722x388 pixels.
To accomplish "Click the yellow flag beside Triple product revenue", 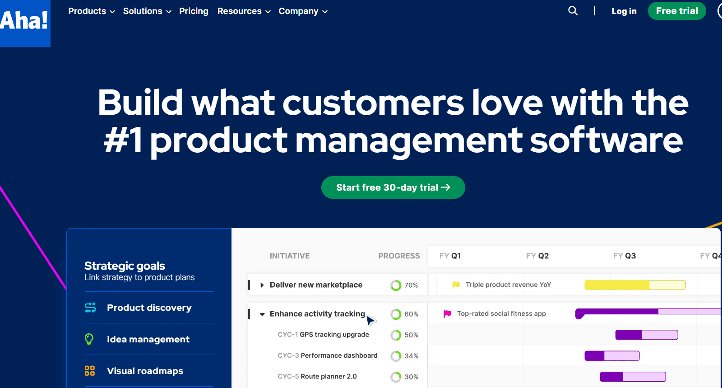I will [456, 285].
